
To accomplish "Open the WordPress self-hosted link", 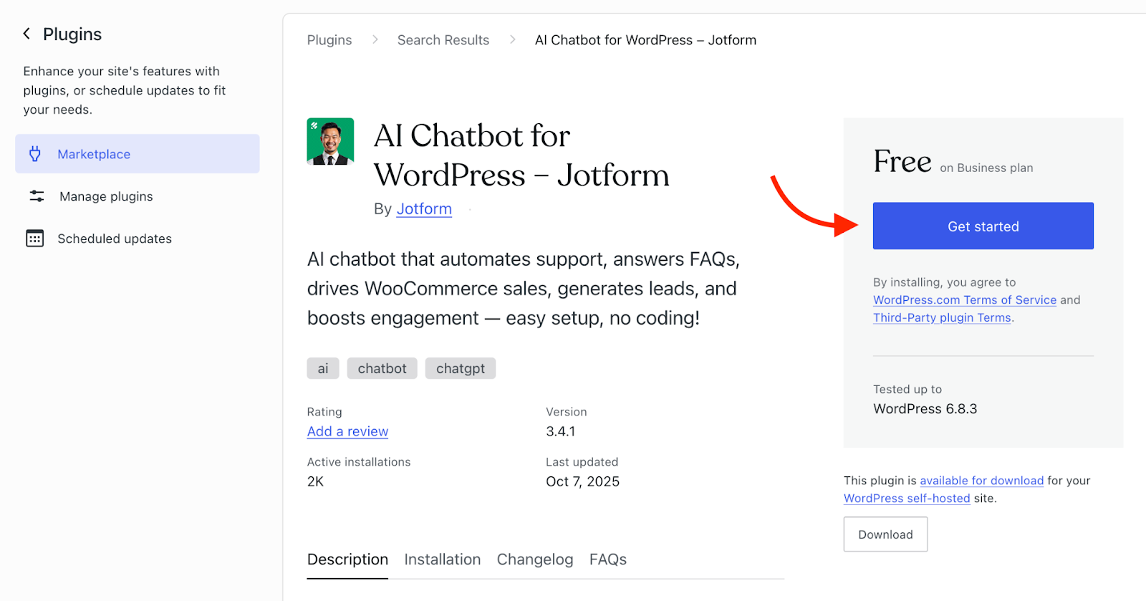I will click(x=907, y=499).
